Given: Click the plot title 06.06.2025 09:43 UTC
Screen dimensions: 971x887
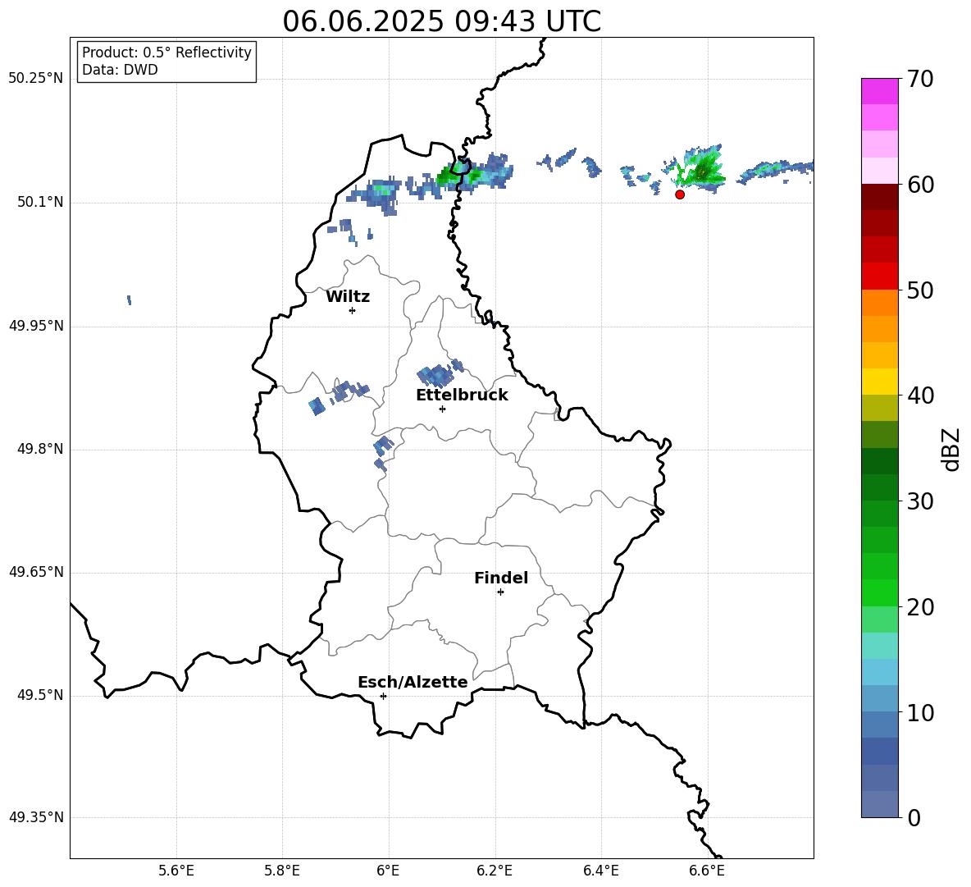Looking at the screenshot, I should coord(441,21).
